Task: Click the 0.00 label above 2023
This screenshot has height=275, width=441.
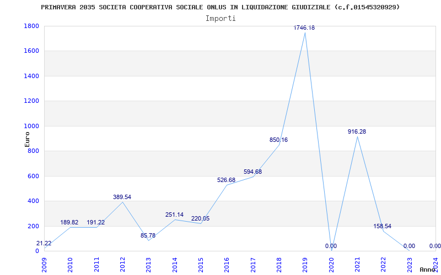Action: (x=409, y=246)
